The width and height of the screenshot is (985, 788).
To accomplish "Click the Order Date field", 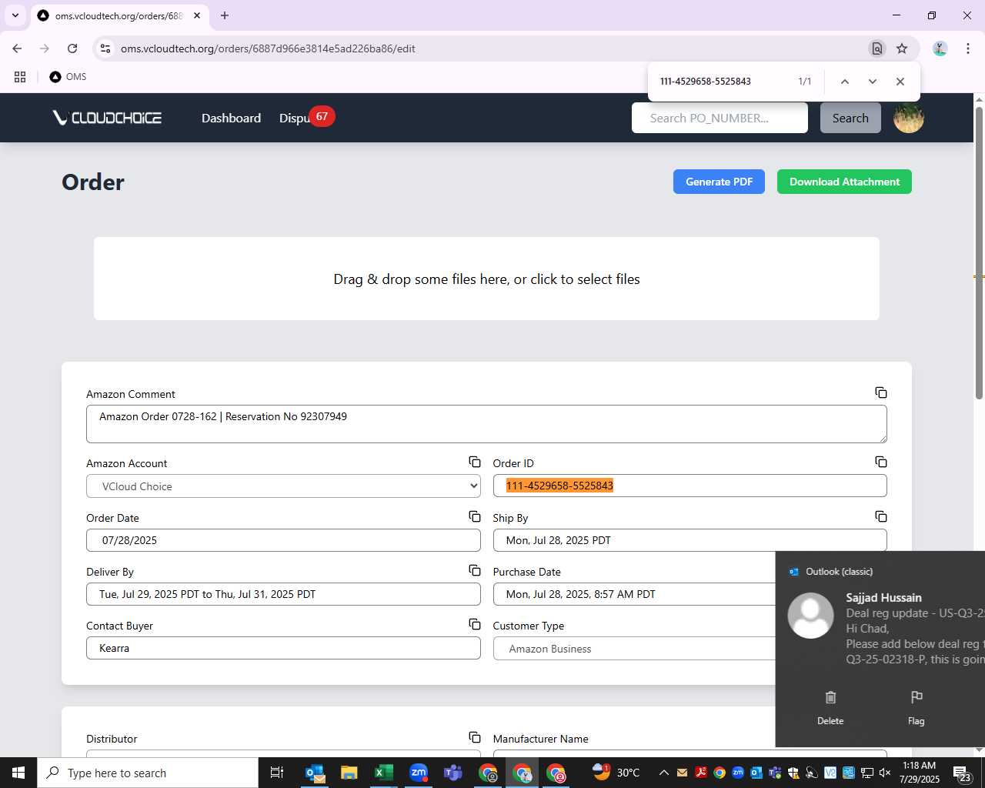I will [x=283, y=540].
